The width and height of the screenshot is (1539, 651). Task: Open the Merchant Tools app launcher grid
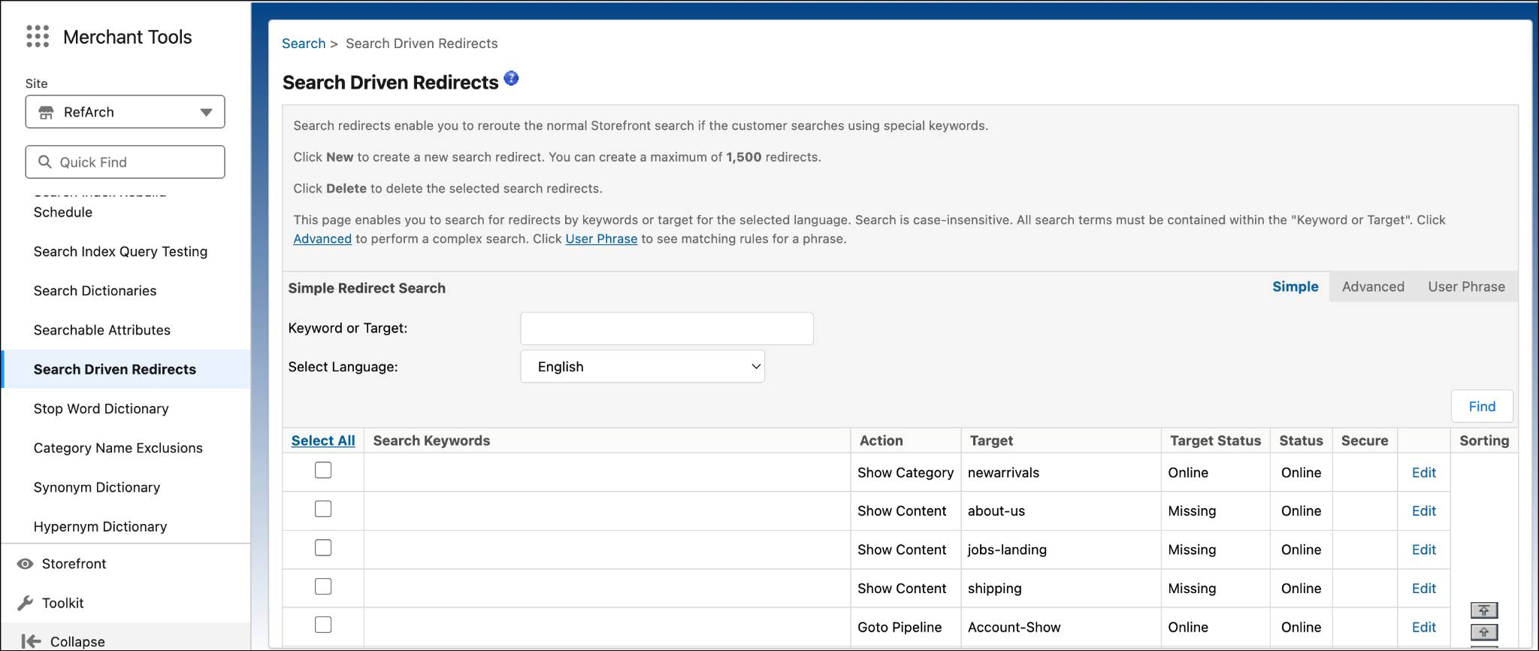(38, 36)
